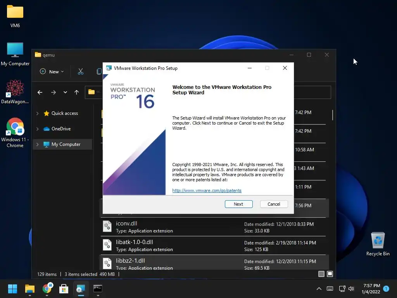This screenshot has width=397, height=298.
Task: Click the VMware icon in the setup dialog title bar
Action: click(x=109, y=68)
